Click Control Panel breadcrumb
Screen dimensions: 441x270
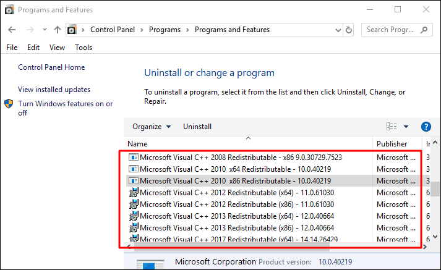click(113, 30)
